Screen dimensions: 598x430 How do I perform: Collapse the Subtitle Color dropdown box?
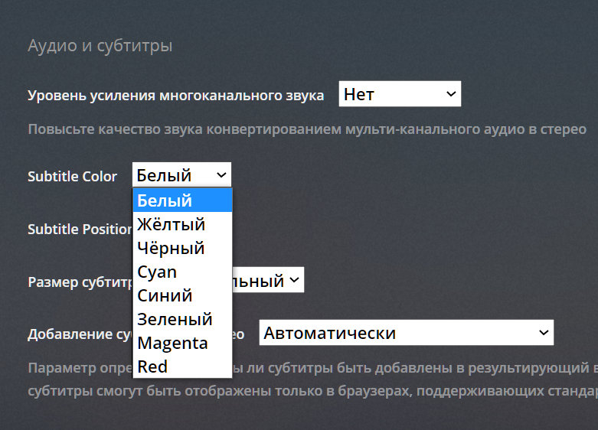[x=181, y=175]
